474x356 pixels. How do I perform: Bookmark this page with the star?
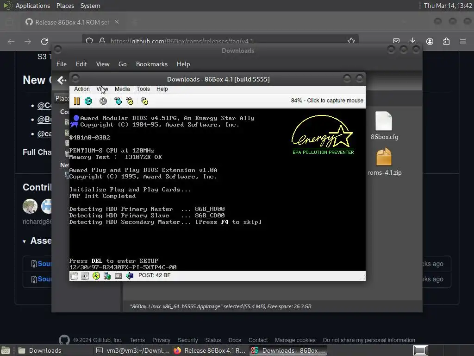pyautogui.click(x=351, y=41)
